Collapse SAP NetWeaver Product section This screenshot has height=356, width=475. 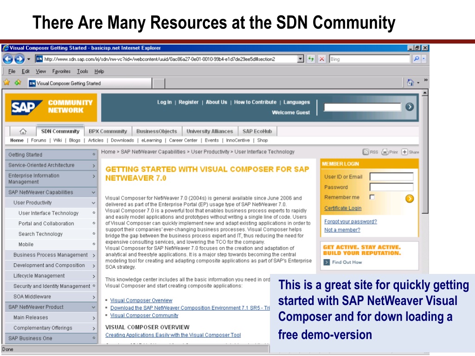[94, 307]
